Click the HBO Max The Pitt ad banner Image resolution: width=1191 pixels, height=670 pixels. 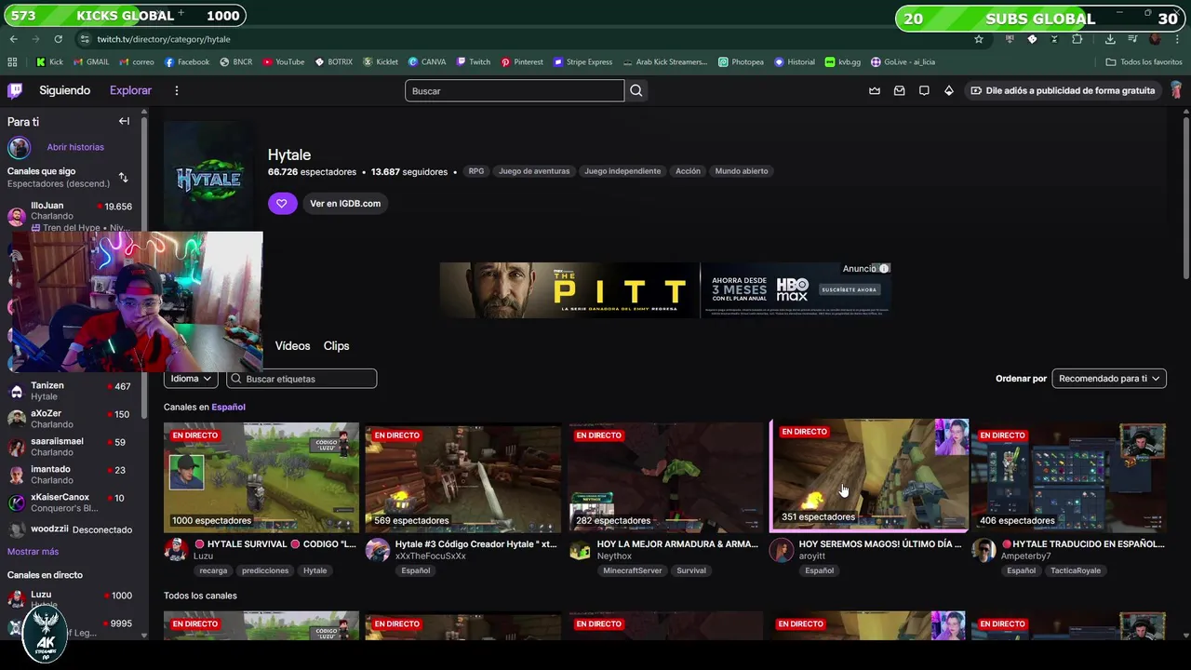(x=665, y=290)
